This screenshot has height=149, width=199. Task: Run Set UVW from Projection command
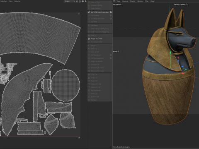[x=99, y=12]
